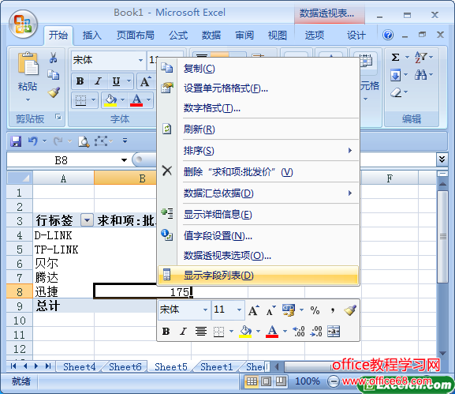Click the AutoSum sigma icon
Image resolution: width=455 pixels, height=394 pixels.
[395, 57]
